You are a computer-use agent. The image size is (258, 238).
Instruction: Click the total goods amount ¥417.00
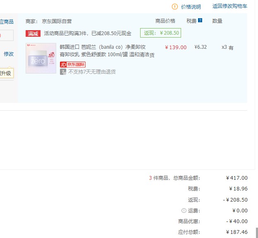pos(237,178)
